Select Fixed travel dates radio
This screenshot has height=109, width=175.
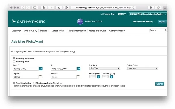pyautogui.click(x=14, y=83)
